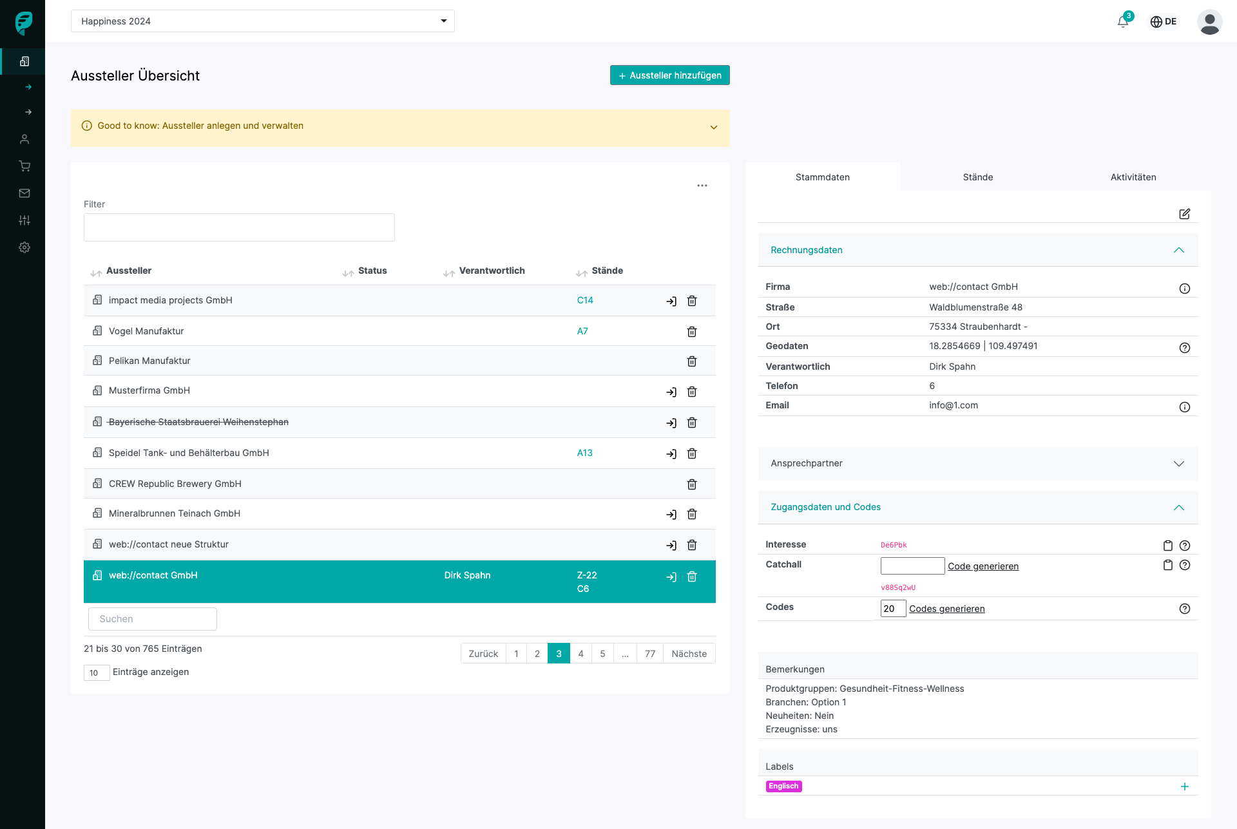Add a new label with plus icon
The height and width of the screenshot is (829, 1237).
[x=1184, y=786]
